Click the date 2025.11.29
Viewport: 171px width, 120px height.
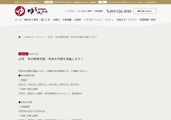[34, 54]
